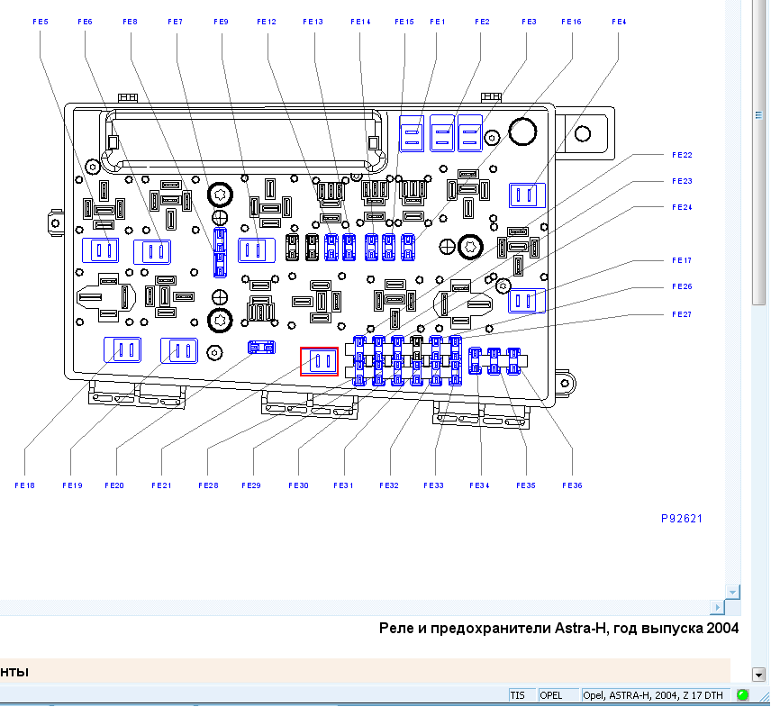Click the small horizontal fuse pointed to by FE20
771x707 pixels.
pos(261,348)
